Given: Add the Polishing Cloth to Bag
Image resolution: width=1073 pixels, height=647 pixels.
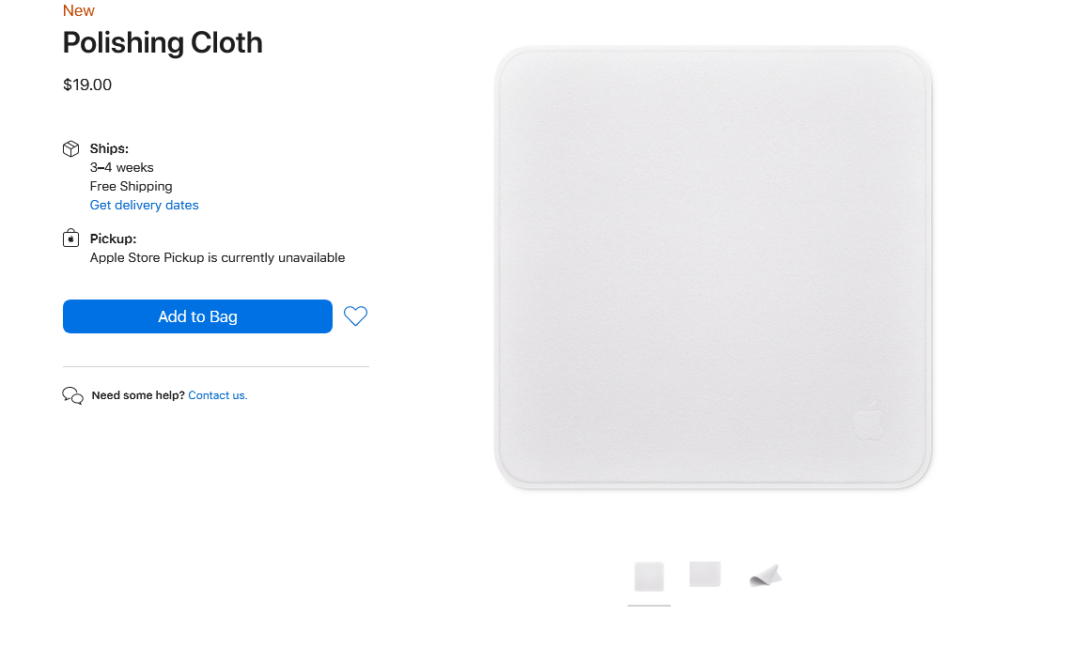Looking at the screenshot, I should pyautogui.click(x=197, y=316).
